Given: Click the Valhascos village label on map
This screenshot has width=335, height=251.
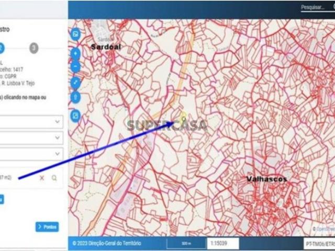Looking at the screenshot, I should (266, 179).
